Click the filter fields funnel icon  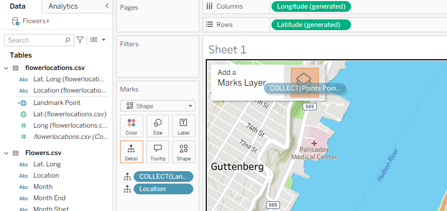pos(80,40)
